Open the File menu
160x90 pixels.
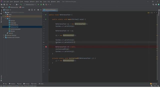pyautogui.click(x=4, y=2)
